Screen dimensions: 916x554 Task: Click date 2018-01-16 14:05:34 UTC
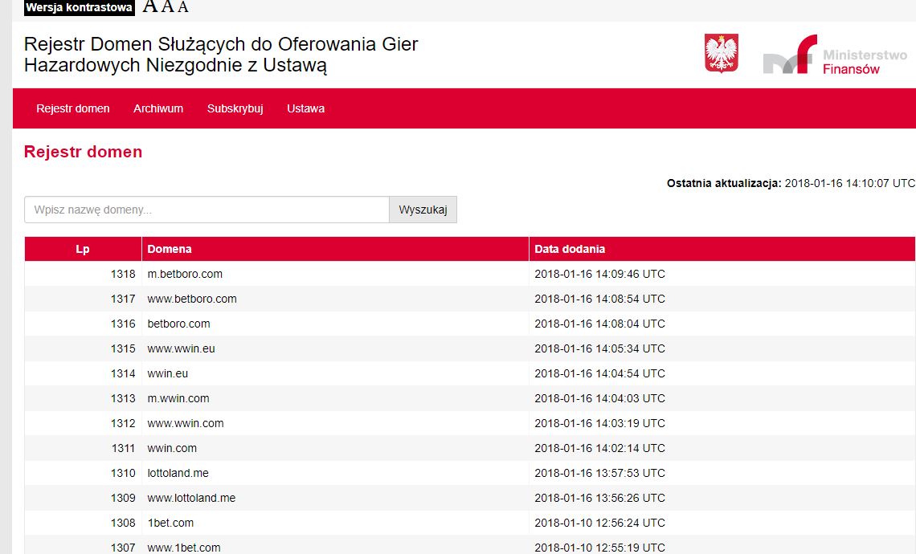pyautogui.click(x=599, y=348)
